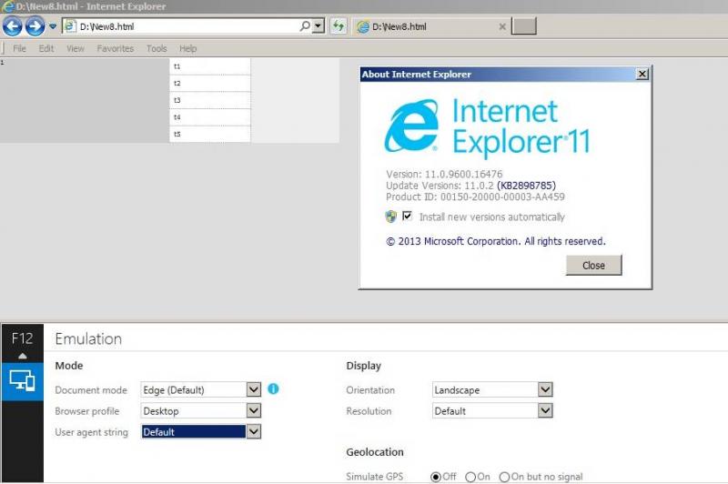
Task: Close the D:\New8.html tab with X
Action: (501, 26)
